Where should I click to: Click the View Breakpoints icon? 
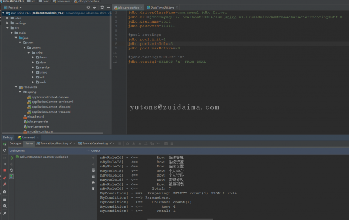click(x=5, y=177)
